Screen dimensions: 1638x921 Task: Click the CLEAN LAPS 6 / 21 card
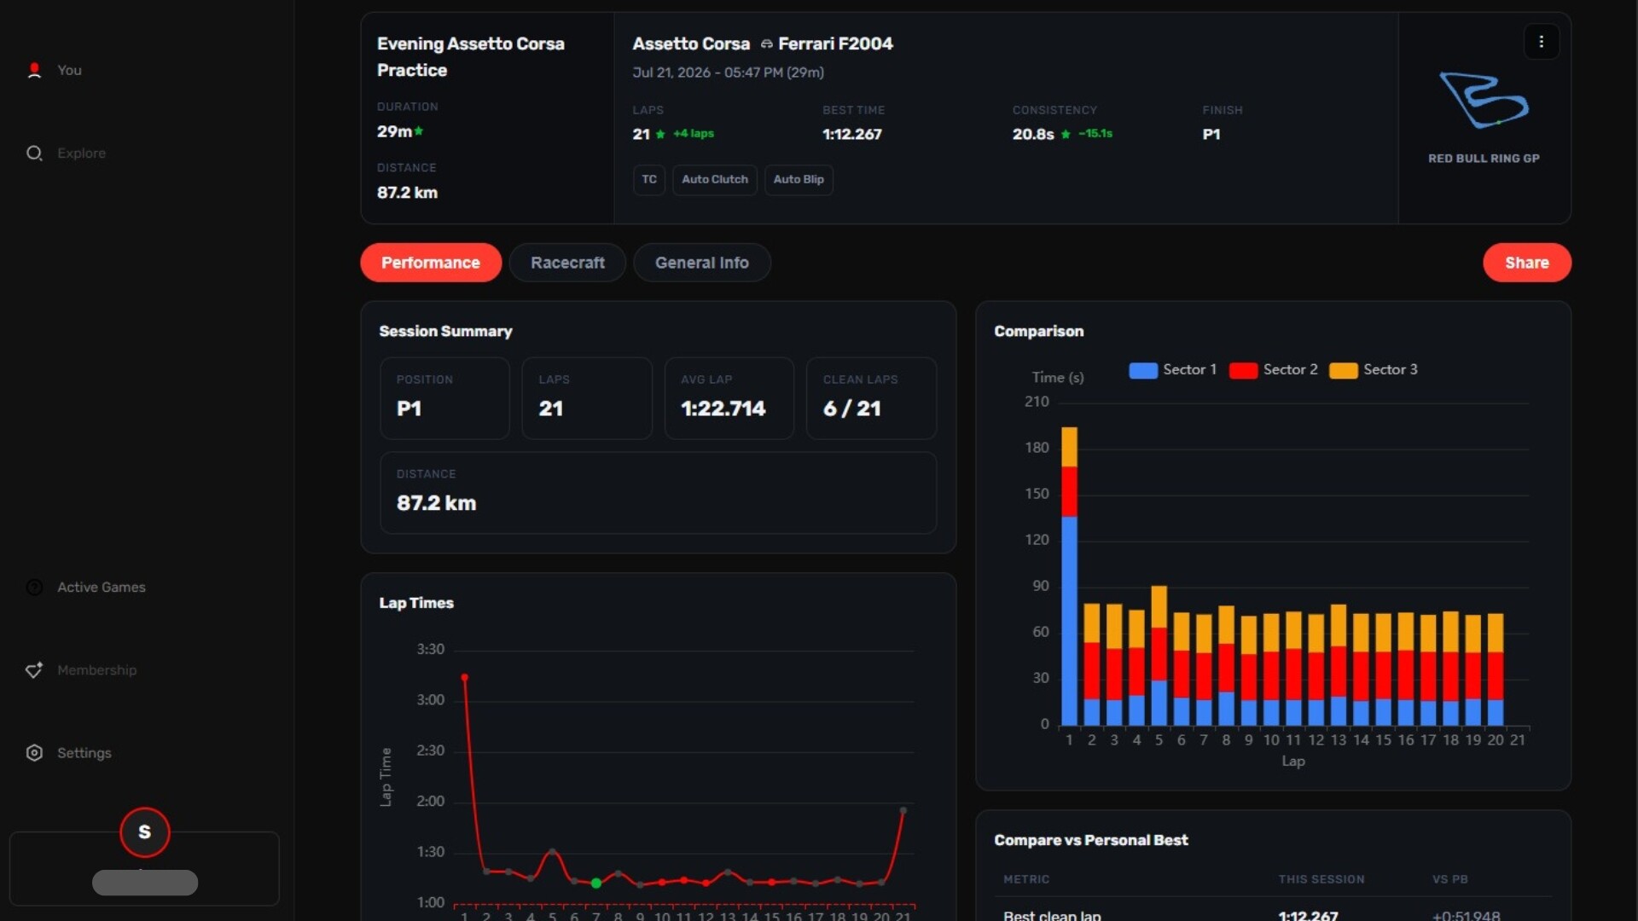871,398
